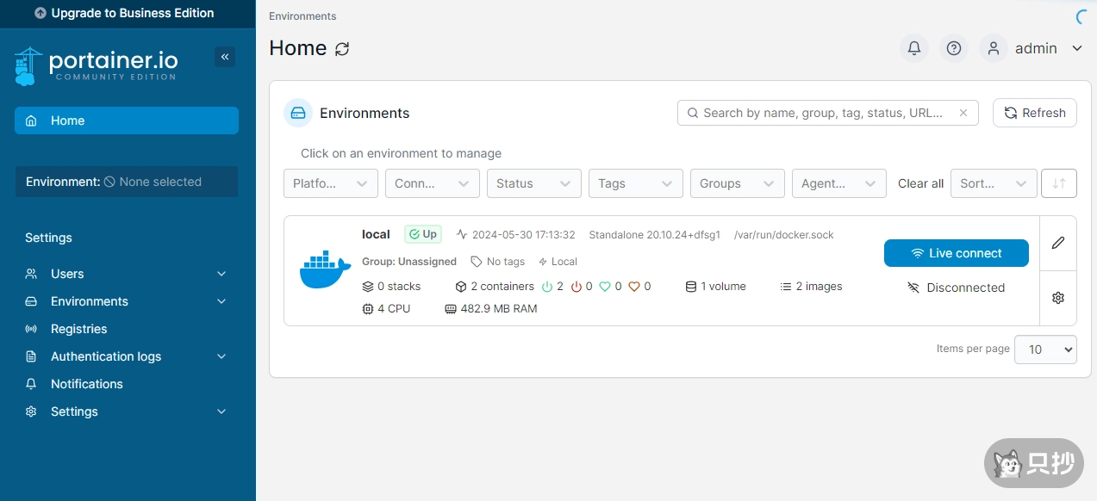Click the Docker whale logo of local environment
The image size is (1097, 501).
[325, 270]
